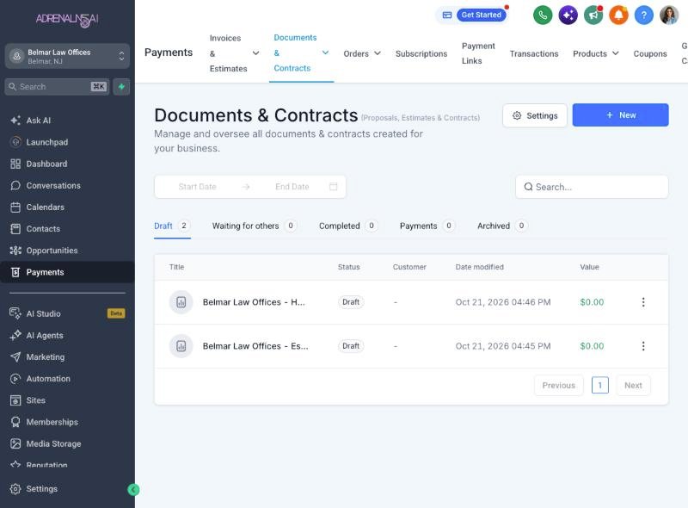Click the sidebar Search box
This screenshot has height=508, width=688.
[57, 87]
